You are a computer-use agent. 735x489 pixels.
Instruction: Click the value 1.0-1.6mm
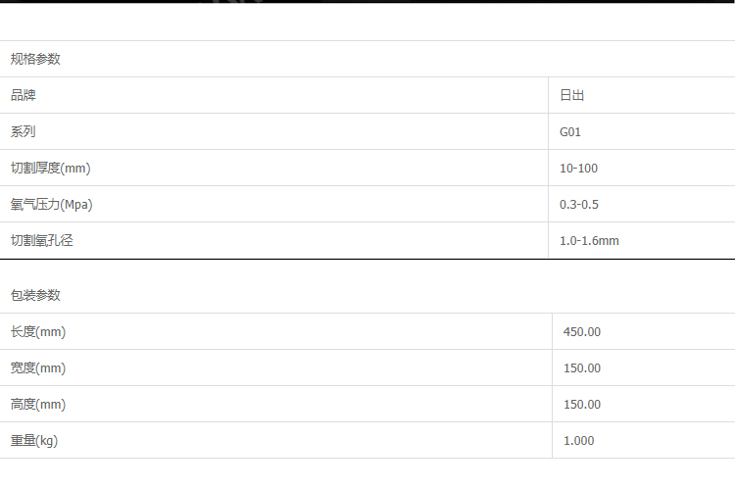589,240
